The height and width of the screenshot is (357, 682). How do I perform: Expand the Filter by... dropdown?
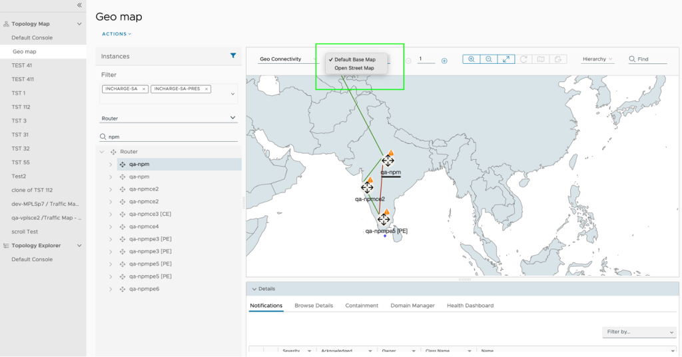coord(638,332)
